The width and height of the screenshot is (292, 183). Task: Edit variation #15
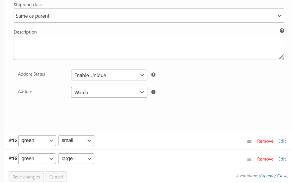(x=282, y=141)
